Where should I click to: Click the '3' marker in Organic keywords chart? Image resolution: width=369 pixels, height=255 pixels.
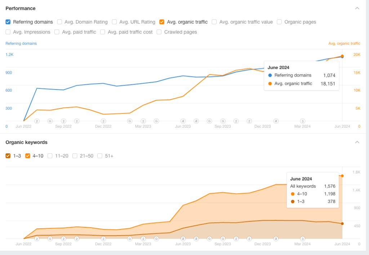pyautogui.click(x=303, y=238)
